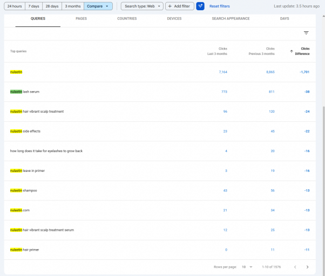Click the Reset filters link
Image resolution: width=325 pixels, height=276 pixels.
(x=220, y=6)
